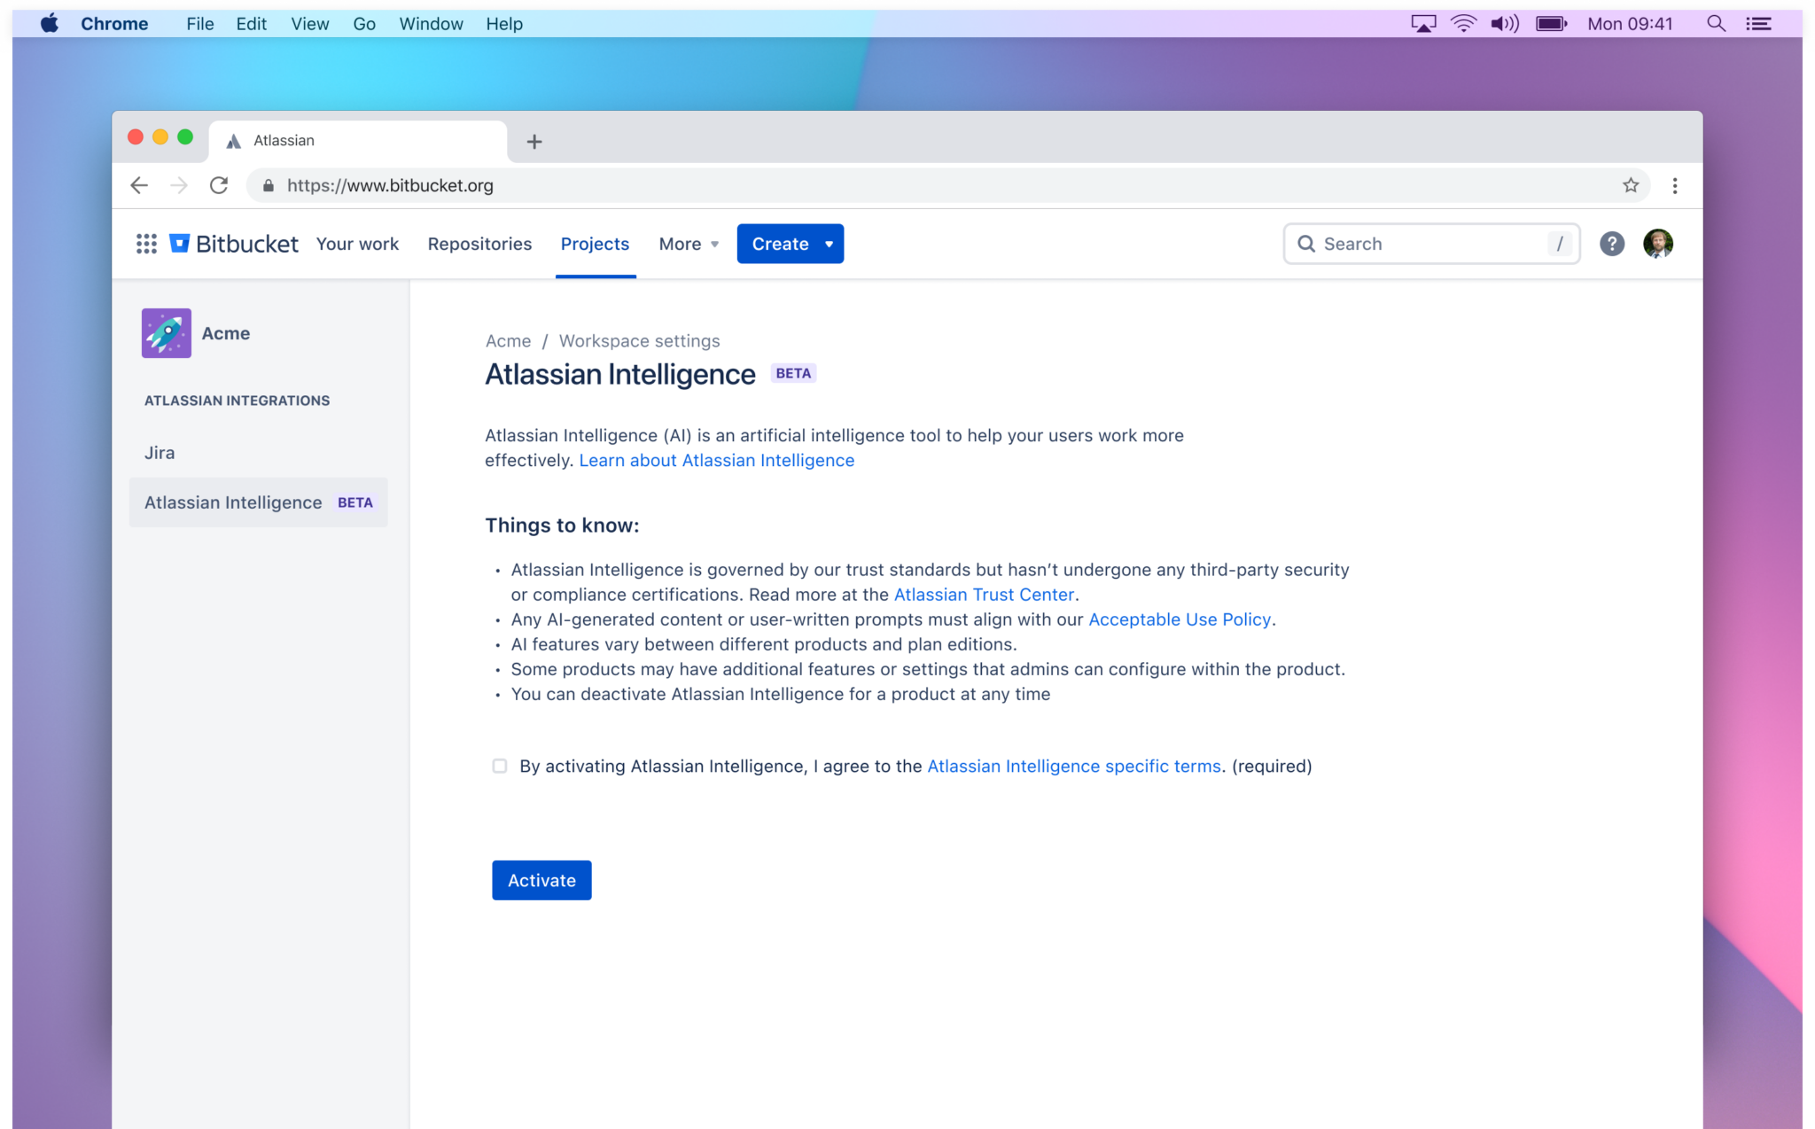Reload the page using the refresh icon
This screenshot has height=1129, width=1815.
[x=219, y=185]
